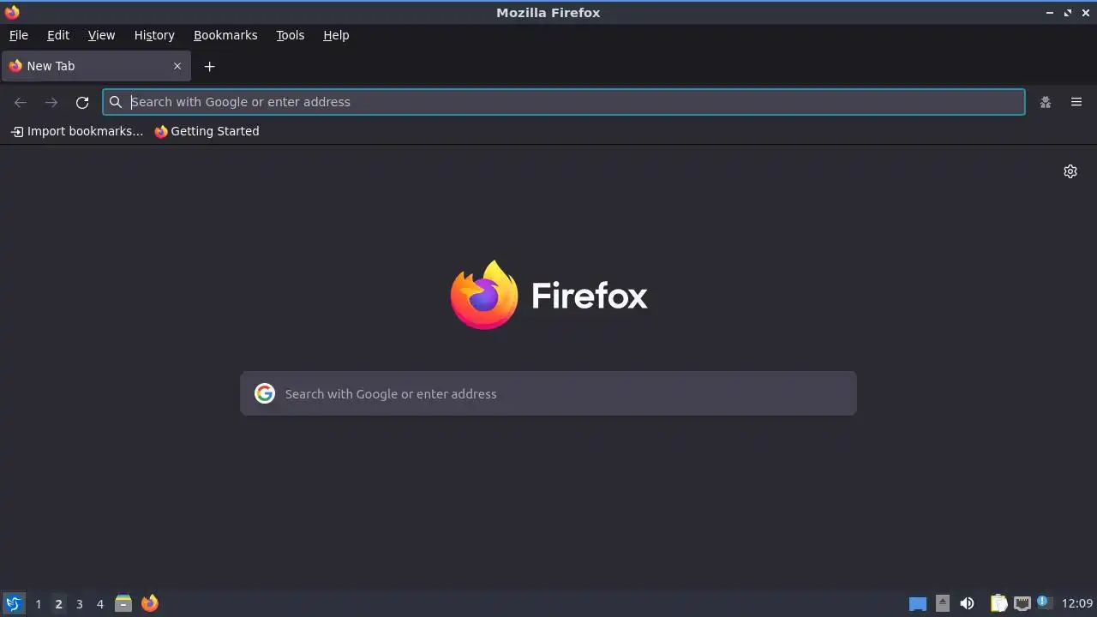Open a new tab with plus button
The height and width of the screenshot is (617, 1097).
[x=209, y=66]
